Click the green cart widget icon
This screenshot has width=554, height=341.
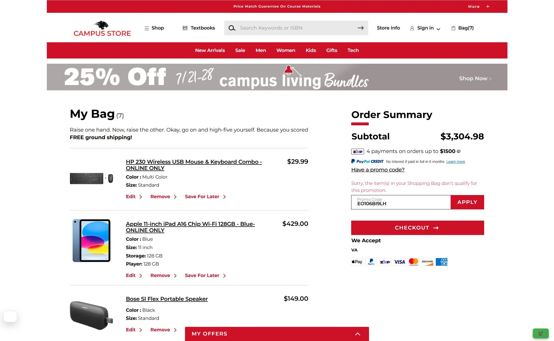pyautogui.click(x=540, y=333)
